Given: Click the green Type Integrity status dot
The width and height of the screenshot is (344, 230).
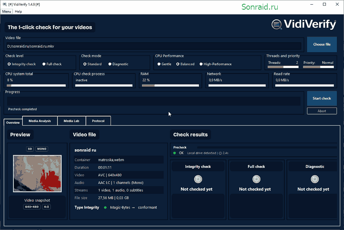Looking at the screenshot, I should tap(105, 207).
